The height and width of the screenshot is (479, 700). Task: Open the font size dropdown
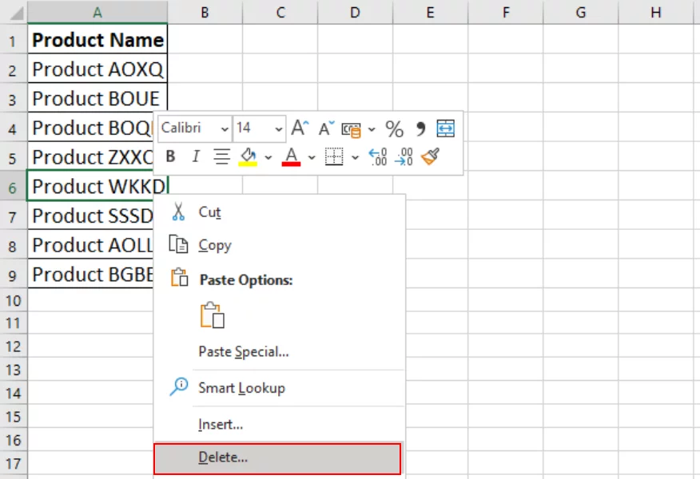click(277, 128)
